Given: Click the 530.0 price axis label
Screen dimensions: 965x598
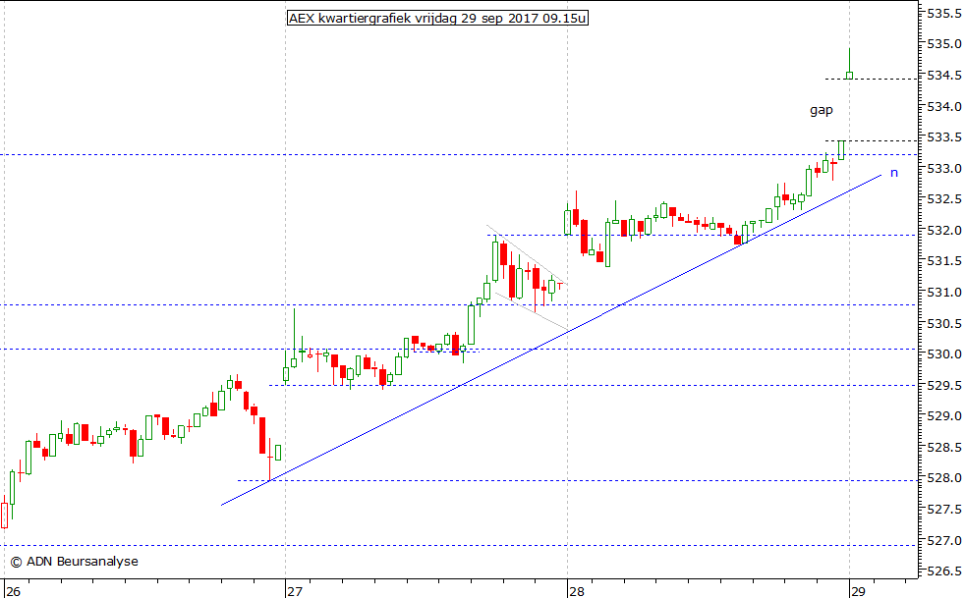Looking at the screenshot, I should pyautogui.click(x=944, y=354).
